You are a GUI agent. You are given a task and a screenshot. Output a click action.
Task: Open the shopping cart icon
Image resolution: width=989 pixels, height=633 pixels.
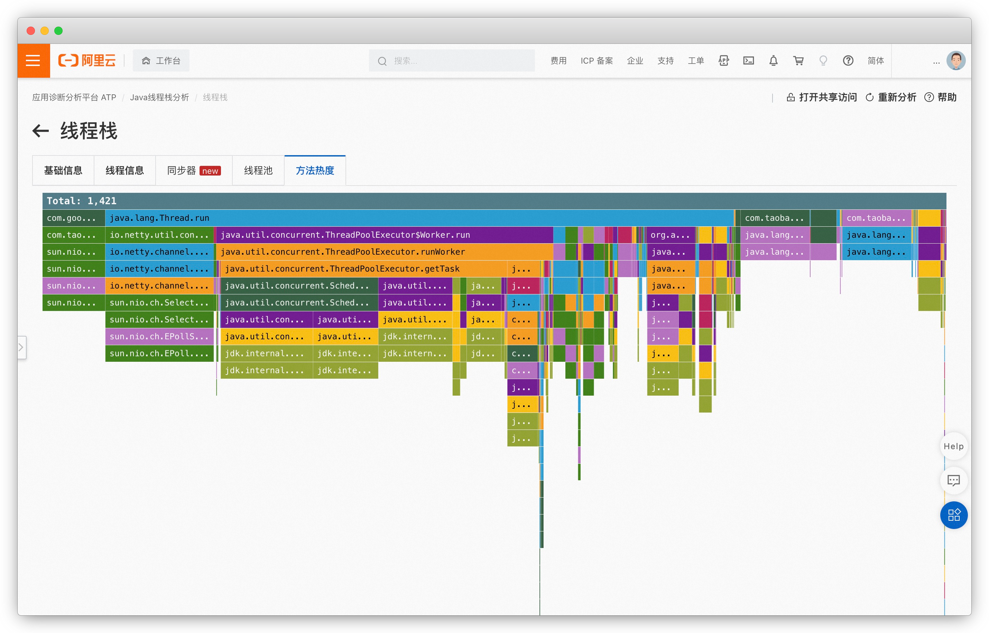[798, 61]
